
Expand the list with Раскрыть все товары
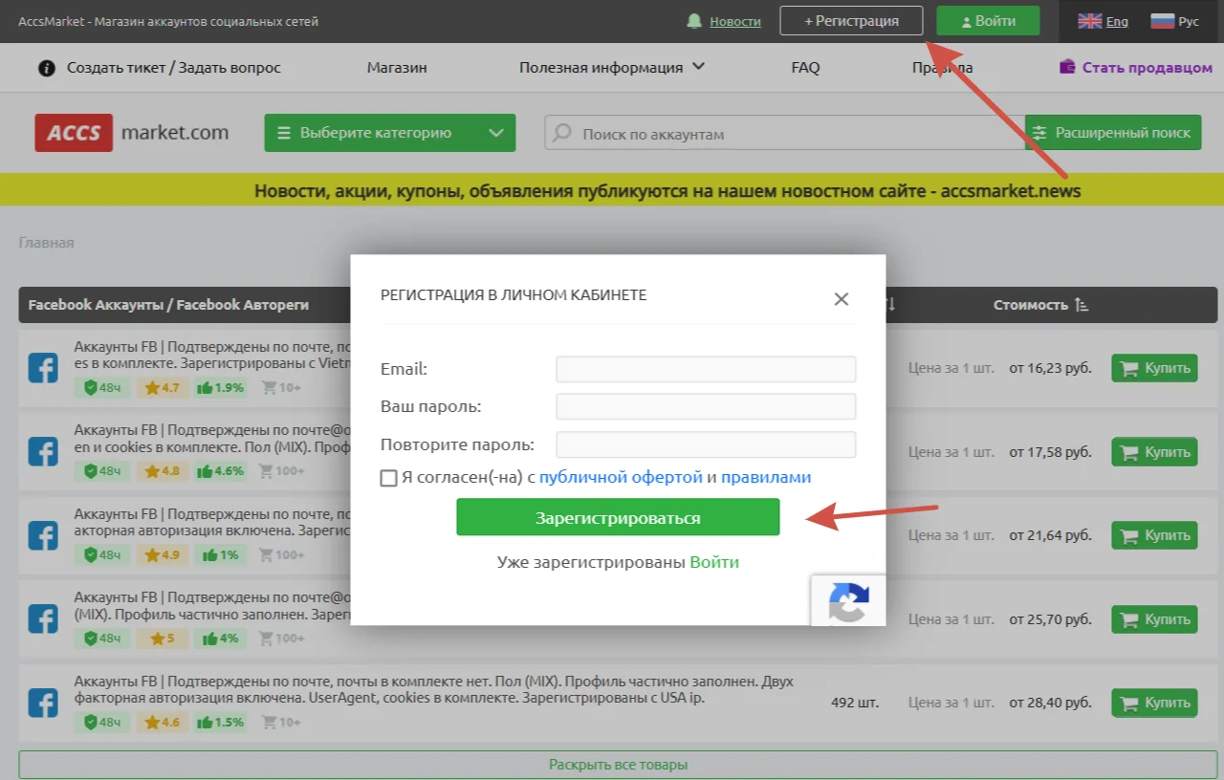coord(618,765)
